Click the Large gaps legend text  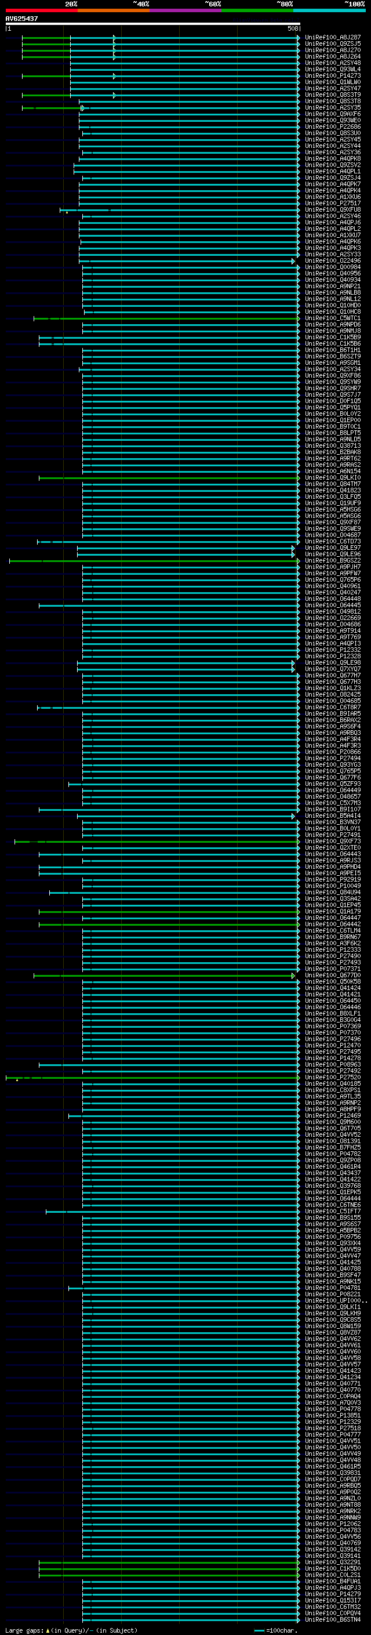point(71,1630)
